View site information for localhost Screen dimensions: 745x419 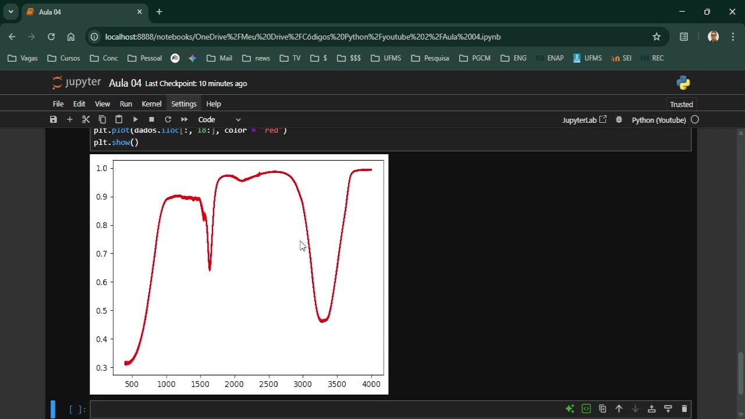point(94,37)
